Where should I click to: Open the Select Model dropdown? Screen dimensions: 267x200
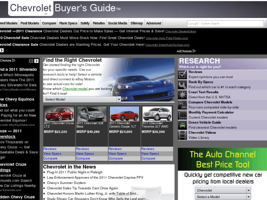[x=82, y=99]
